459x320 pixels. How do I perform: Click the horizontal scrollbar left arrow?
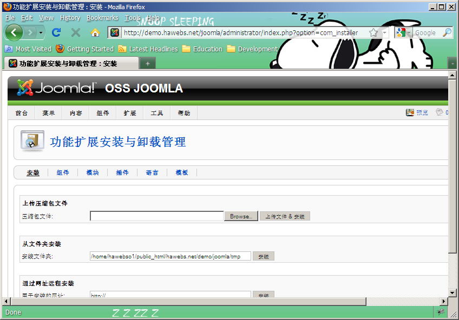pyautogui.click(x=6, y=301)
